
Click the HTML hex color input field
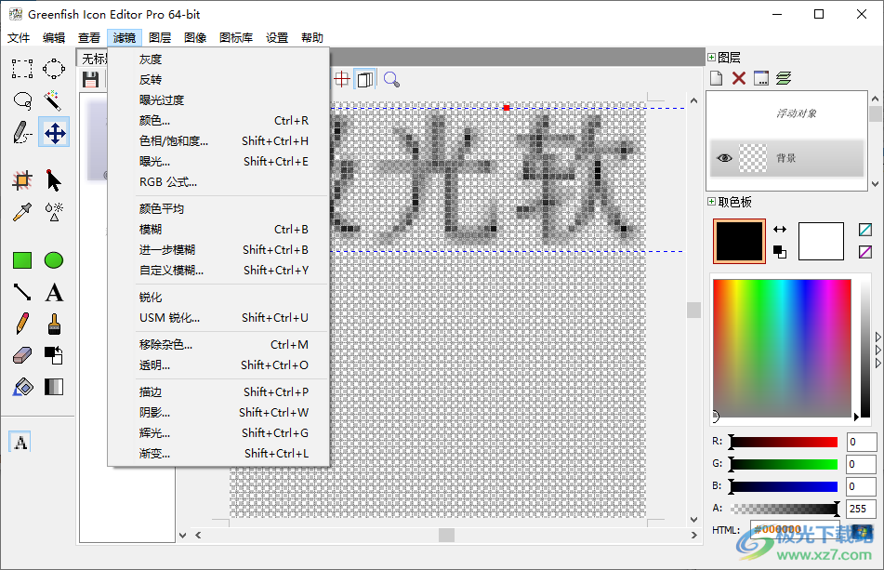[795, 530]
